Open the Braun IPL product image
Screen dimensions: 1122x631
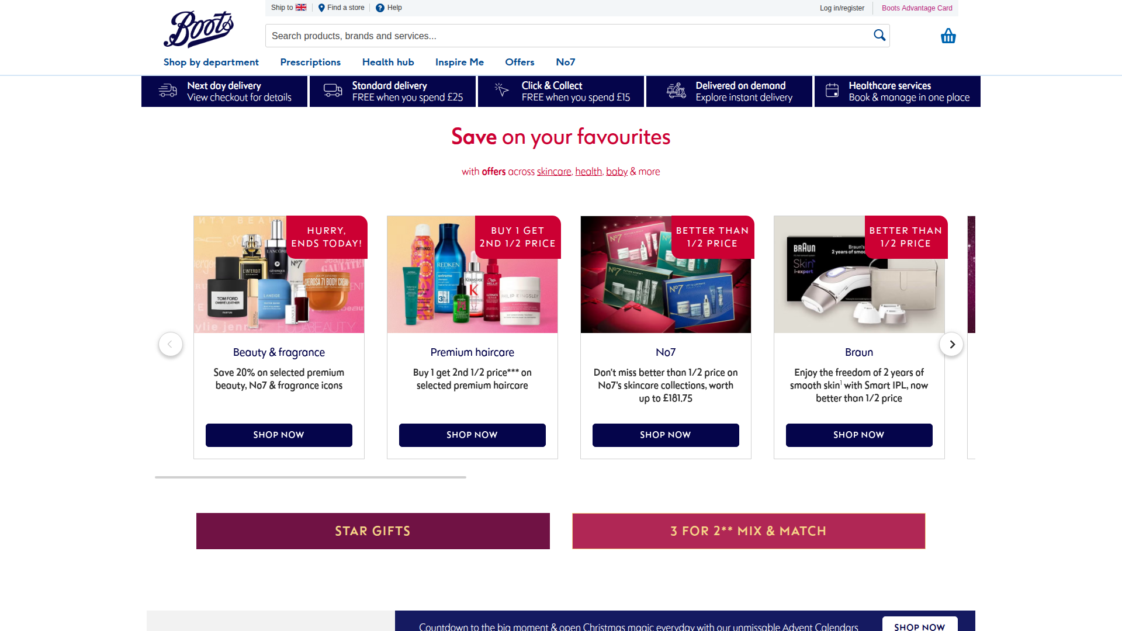point(859,275)
